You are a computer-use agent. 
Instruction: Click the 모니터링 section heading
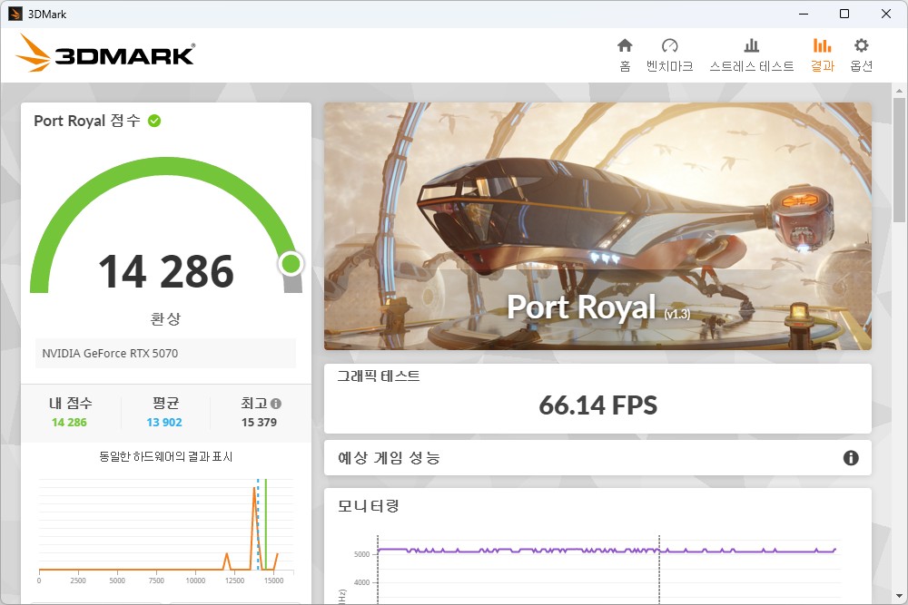pos(369,506)
